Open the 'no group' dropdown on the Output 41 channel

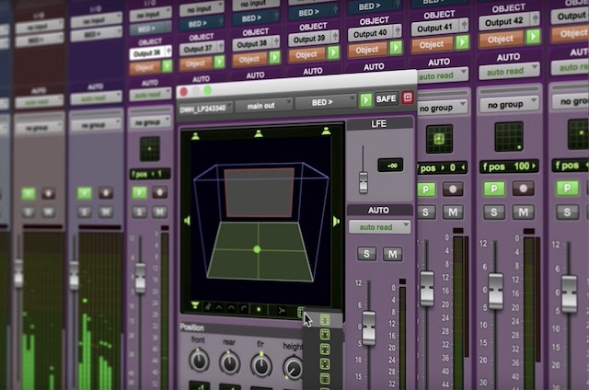442,109
